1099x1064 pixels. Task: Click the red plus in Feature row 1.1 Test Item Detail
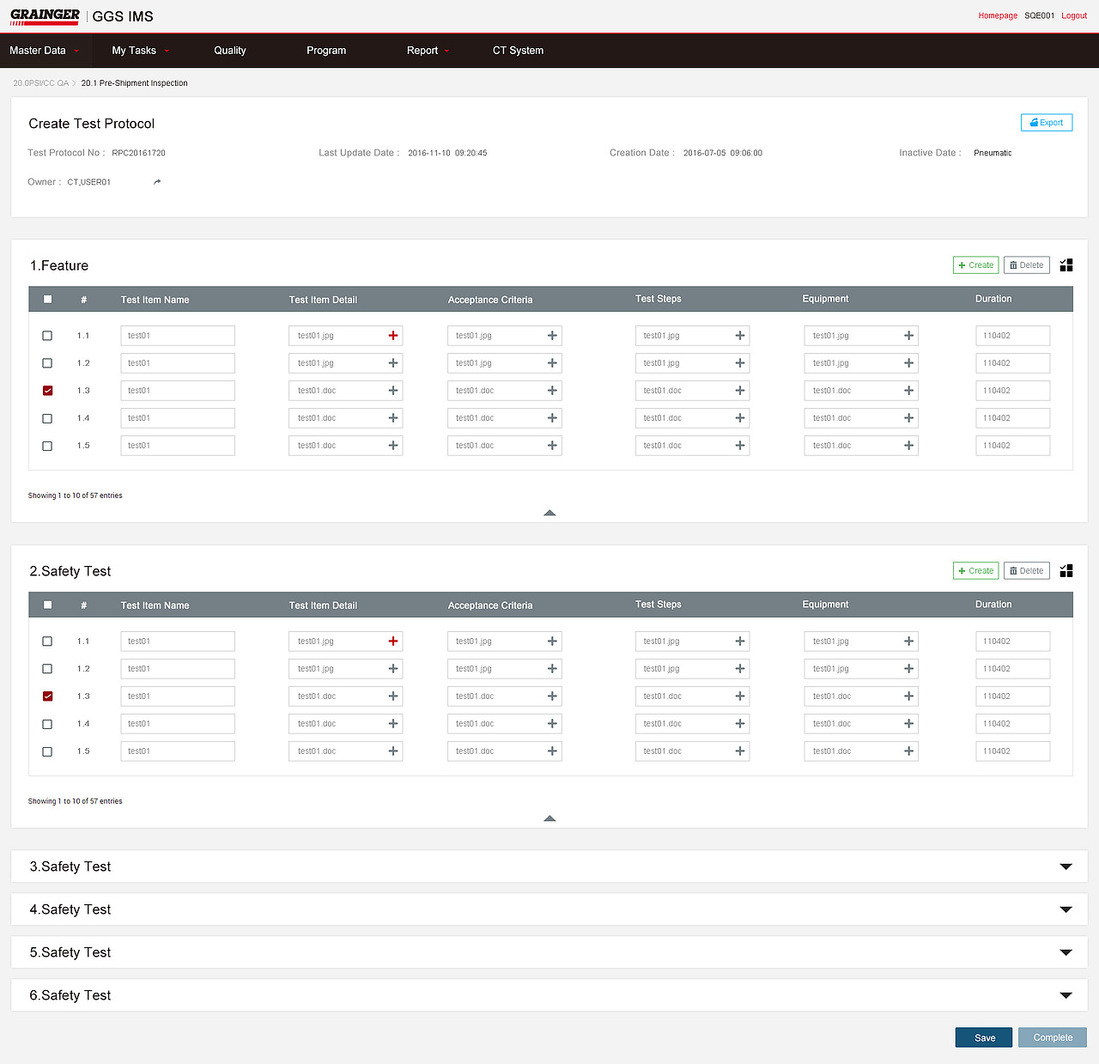(x=393, y=336)
